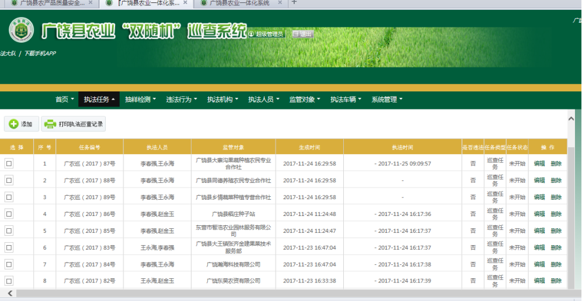The height and width of the screenshot is (301, 582).
Task: Close the first browser tab
Action: click(x=90, y=3)
